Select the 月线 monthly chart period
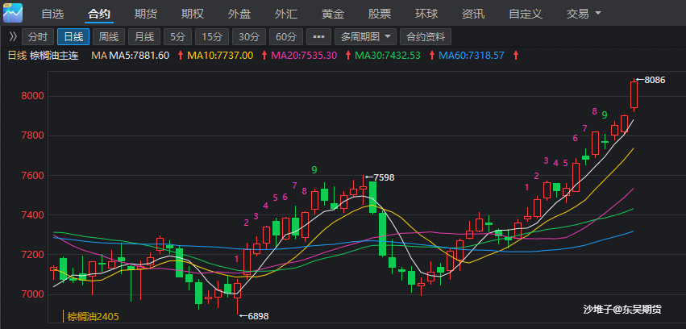The height and width of the screenshot is (329, 686). pos(144,37)
